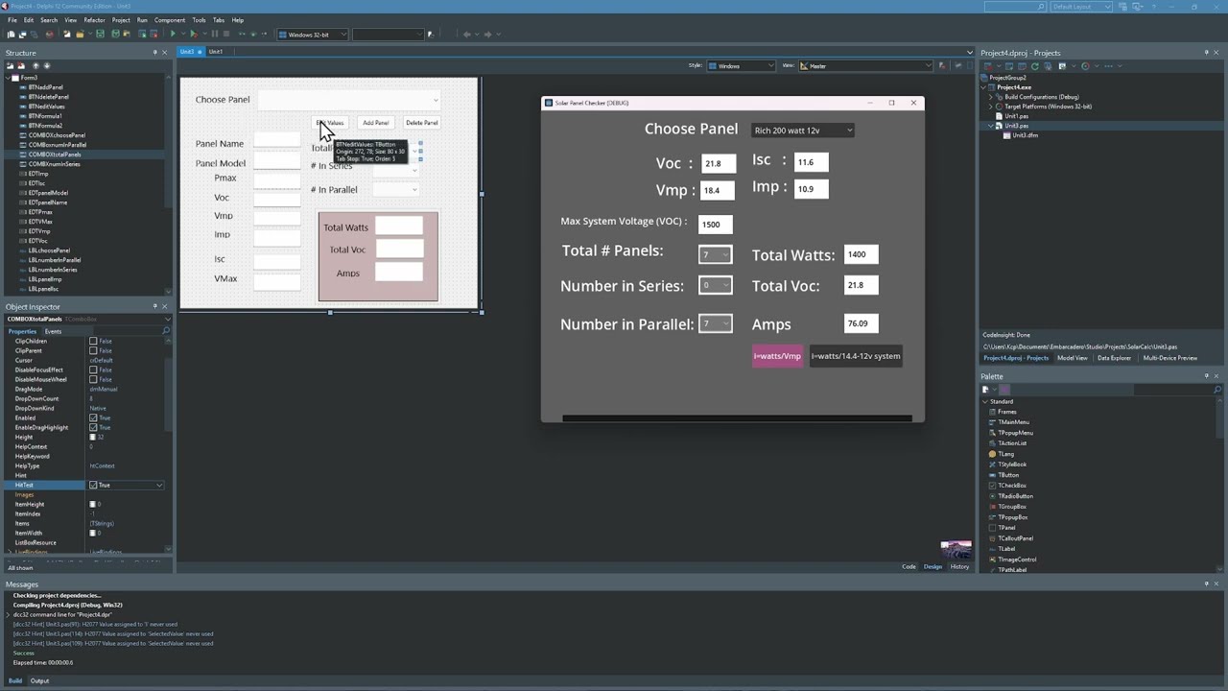Select TCheckBox in the Palette list

coord(1011,486)
